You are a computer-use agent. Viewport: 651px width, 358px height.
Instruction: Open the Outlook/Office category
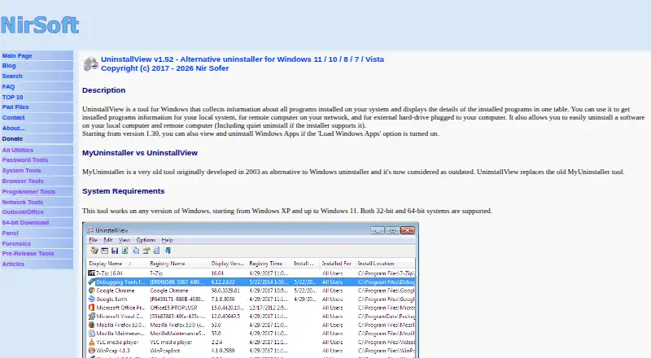tap(23, 212)
